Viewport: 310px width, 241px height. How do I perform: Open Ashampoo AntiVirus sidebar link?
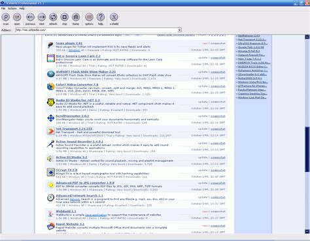tap(253, 71)
